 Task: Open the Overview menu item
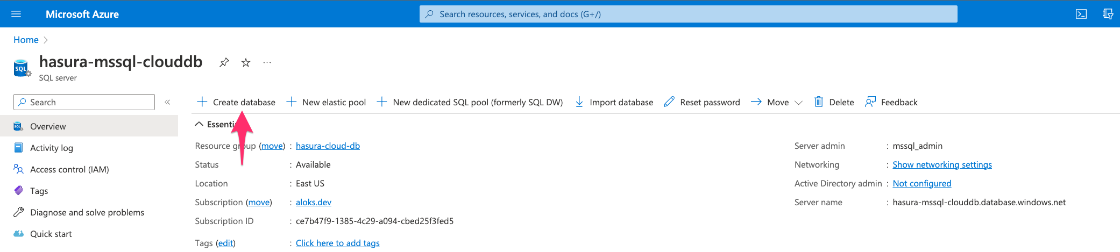tap(89, 126)
